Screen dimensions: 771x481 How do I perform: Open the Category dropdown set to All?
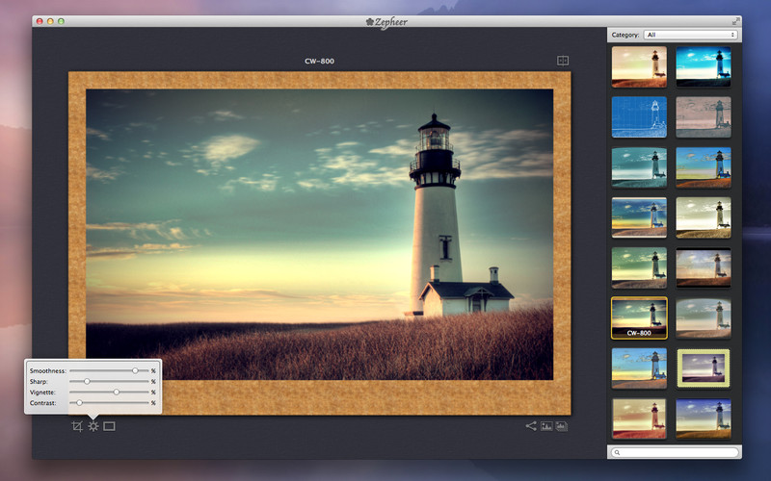690,35
